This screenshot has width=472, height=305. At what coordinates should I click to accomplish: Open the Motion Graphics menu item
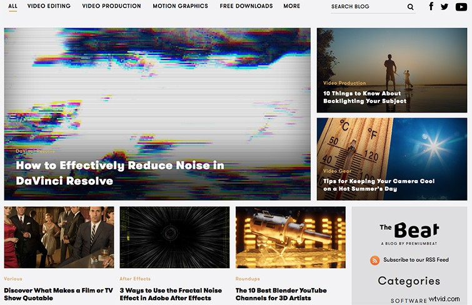click(180, 6)
